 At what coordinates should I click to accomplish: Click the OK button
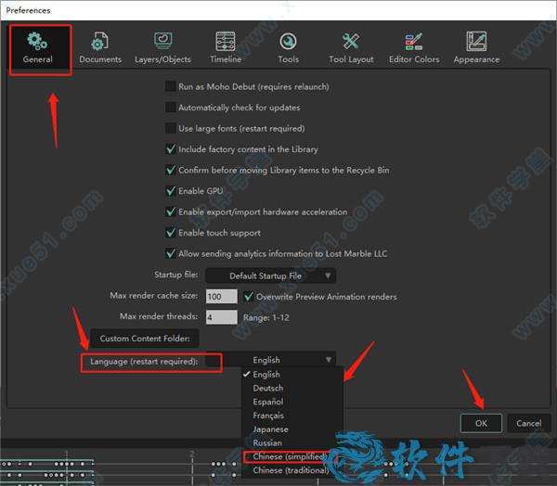pos(481,423)
